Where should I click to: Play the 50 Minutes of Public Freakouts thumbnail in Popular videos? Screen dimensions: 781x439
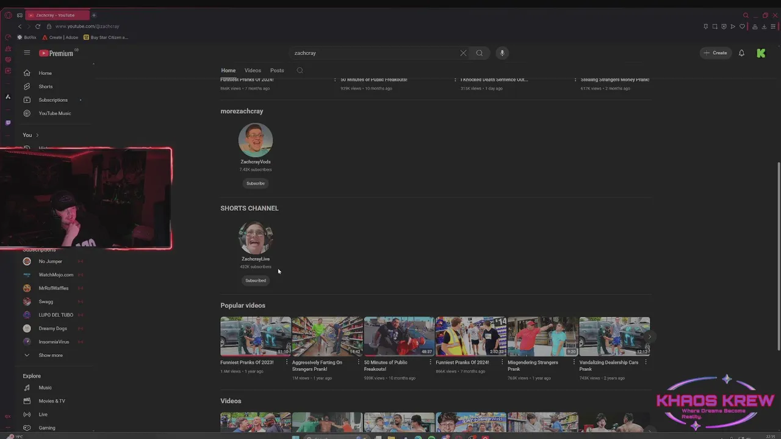tap(399, 336)
